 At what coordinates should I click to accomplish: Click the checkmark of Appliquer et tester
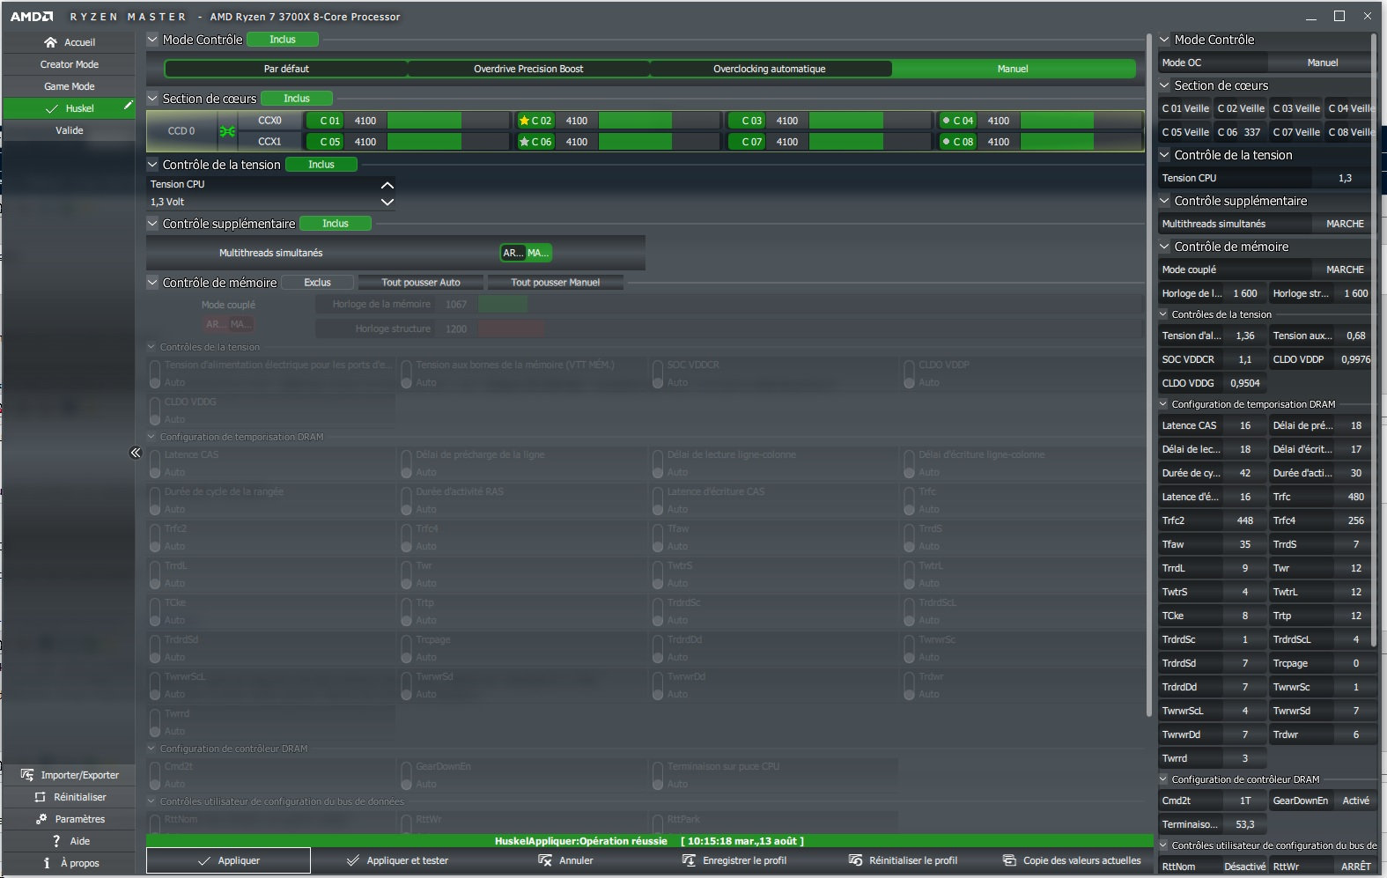353,860
